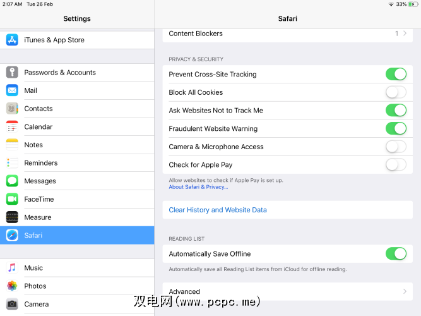Select Reminders in the settings sidebar
Image resolution: width=421 pixels, height=316 pixels.
40,163
